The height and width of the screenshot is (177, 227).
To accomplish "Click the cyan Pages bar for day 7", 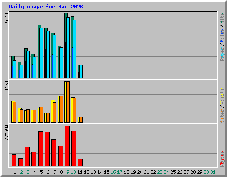I will pos(55,56).
